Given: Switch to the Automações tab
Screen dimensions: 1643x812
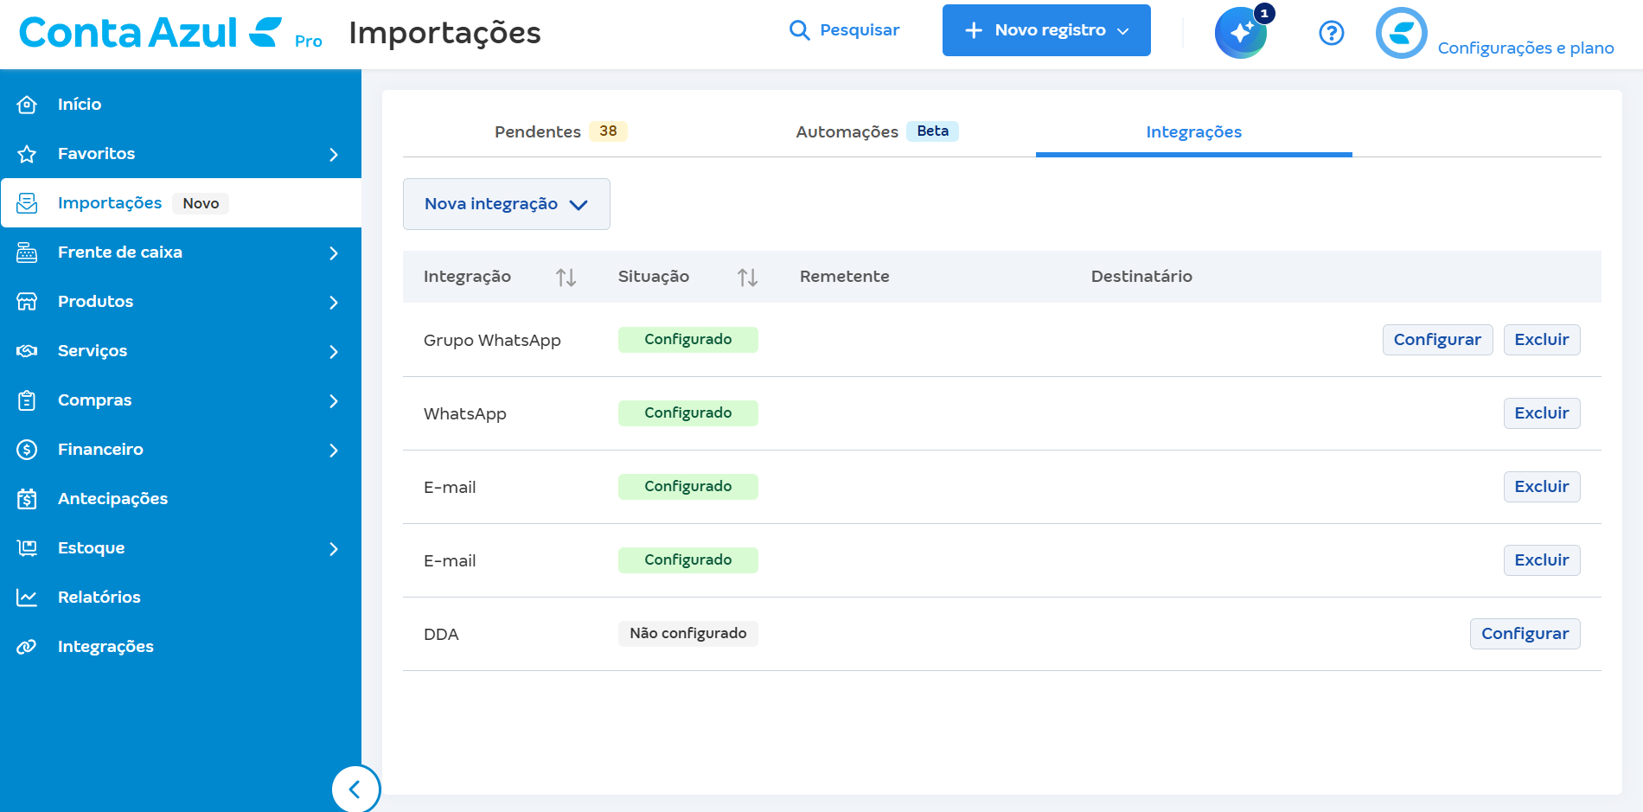Looking at the screenshot, I should point(877,131).
